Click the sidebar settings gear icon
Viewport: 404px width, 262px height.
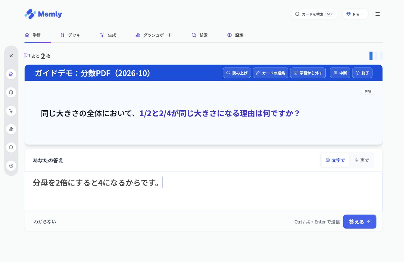11,166
